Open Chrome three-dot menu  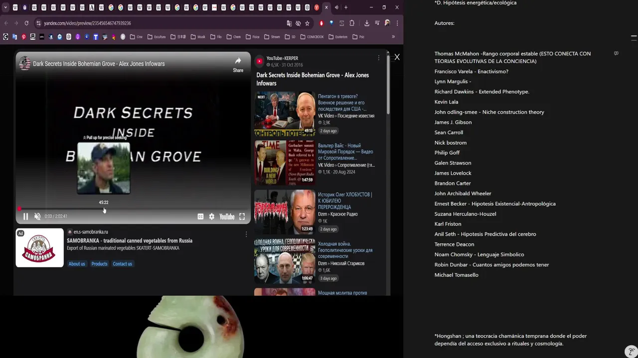point(397,23)
